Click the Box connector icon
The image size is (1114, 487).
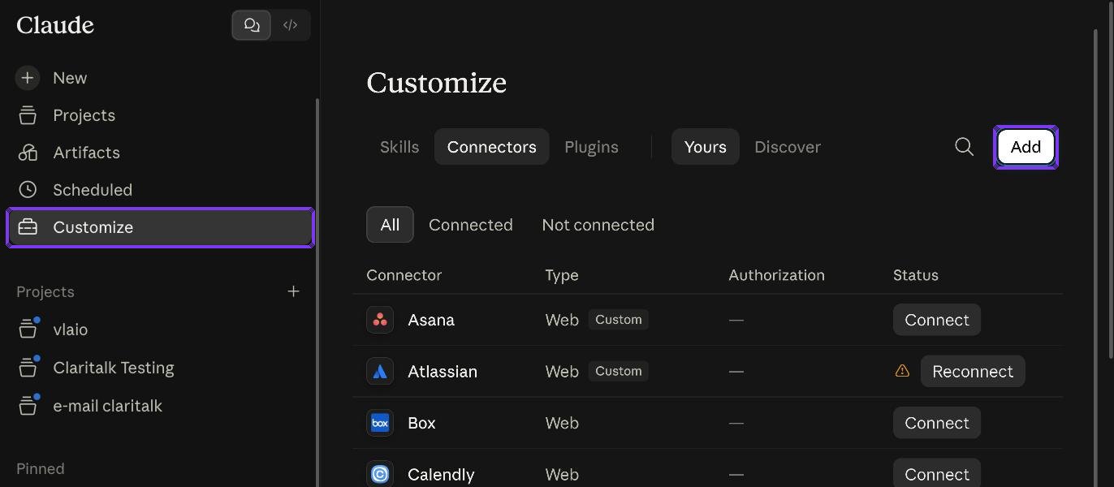coord(380,423)
